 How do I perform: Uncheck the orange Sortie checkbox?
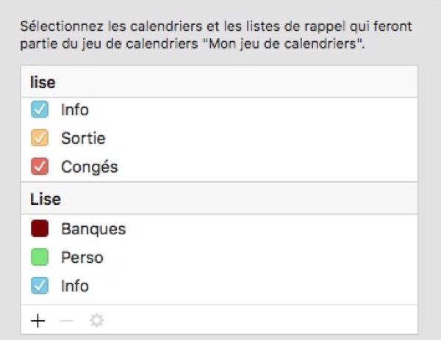40,138
